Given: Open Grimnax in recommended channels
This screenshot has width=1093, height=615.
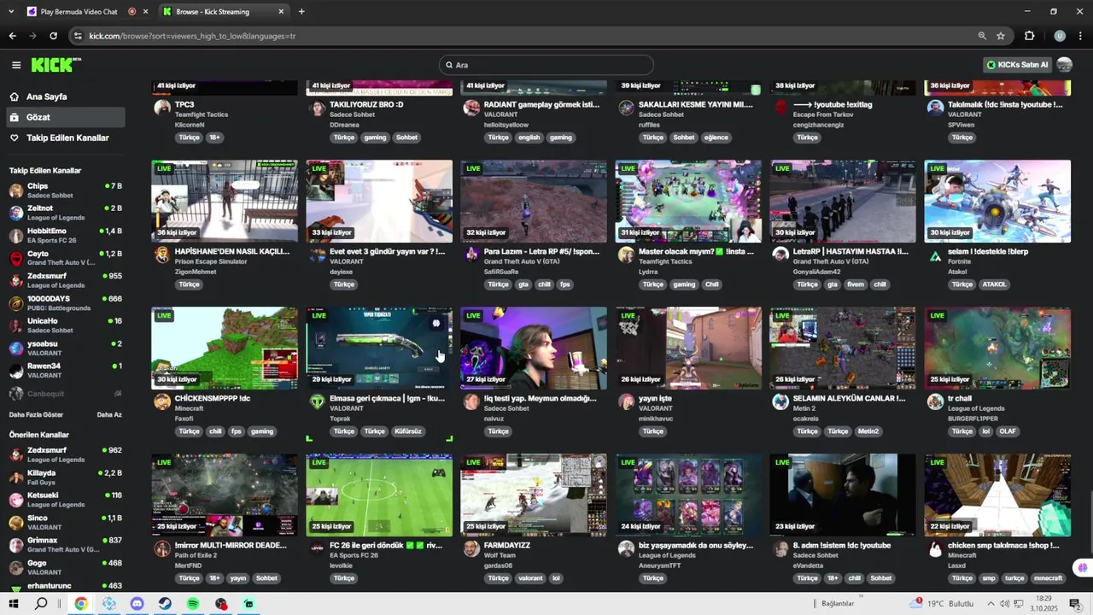Looking at the screenshot, I should [67, 545].
